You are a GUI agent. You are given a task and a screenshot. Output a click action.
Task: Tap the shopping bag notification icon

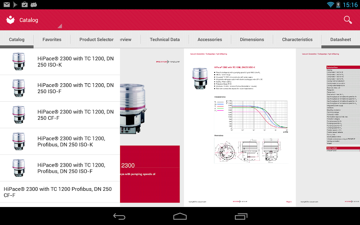25,4
